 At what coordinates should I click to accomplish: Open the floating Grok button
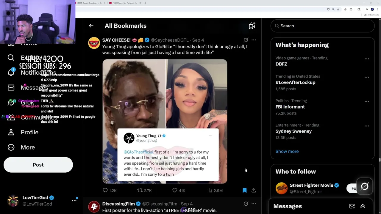(365, 186)
